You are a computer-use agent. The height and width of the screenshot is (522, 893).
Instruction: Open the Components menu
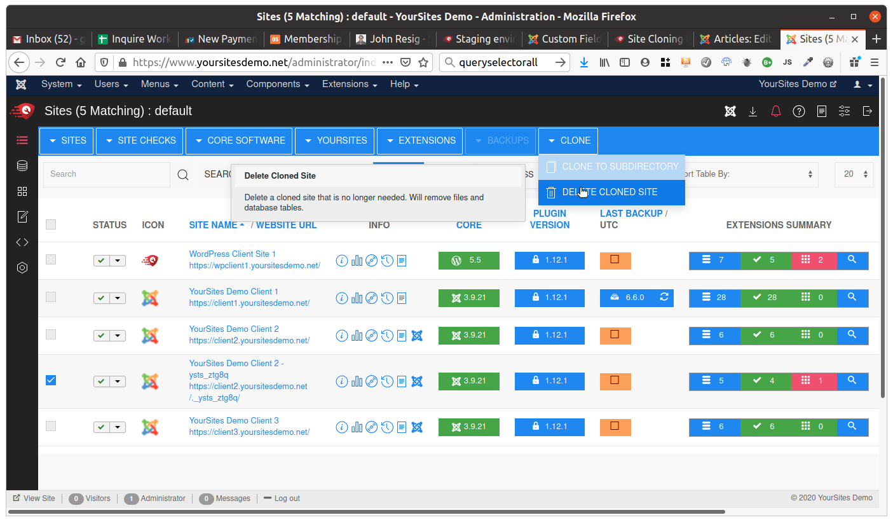coord(278,85)
